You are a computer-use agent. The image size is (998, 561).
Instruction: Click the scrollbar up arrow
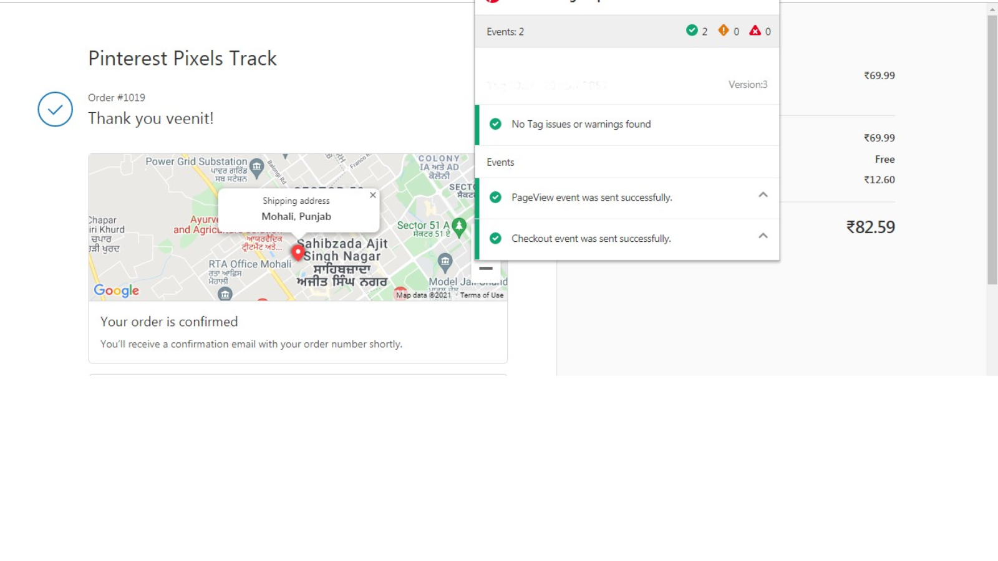coord(992,9)
